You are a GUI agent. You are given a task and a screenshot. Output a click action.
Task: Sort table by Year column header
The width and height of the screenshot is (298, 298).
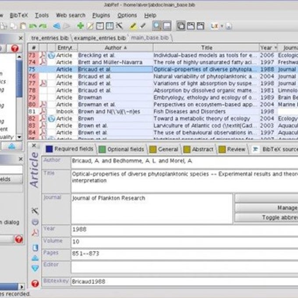click(269, 48)
